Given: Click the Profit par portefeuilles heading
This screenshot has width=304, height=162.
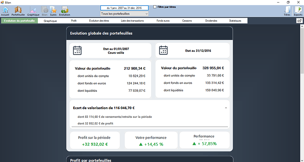Looking at the screenshot, I should click(x=91, y=160).
